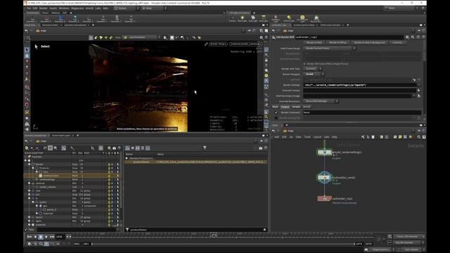Click the frame range slider bar

tap(223, 244)
